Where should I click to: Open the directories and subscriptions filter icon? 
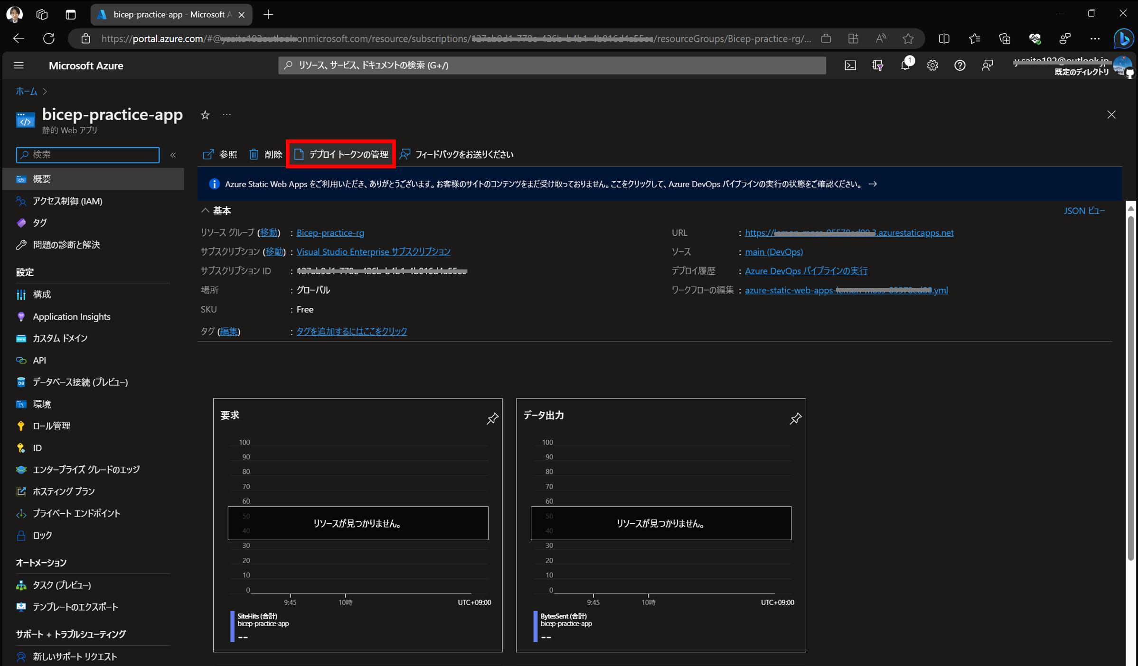[877, 65]
